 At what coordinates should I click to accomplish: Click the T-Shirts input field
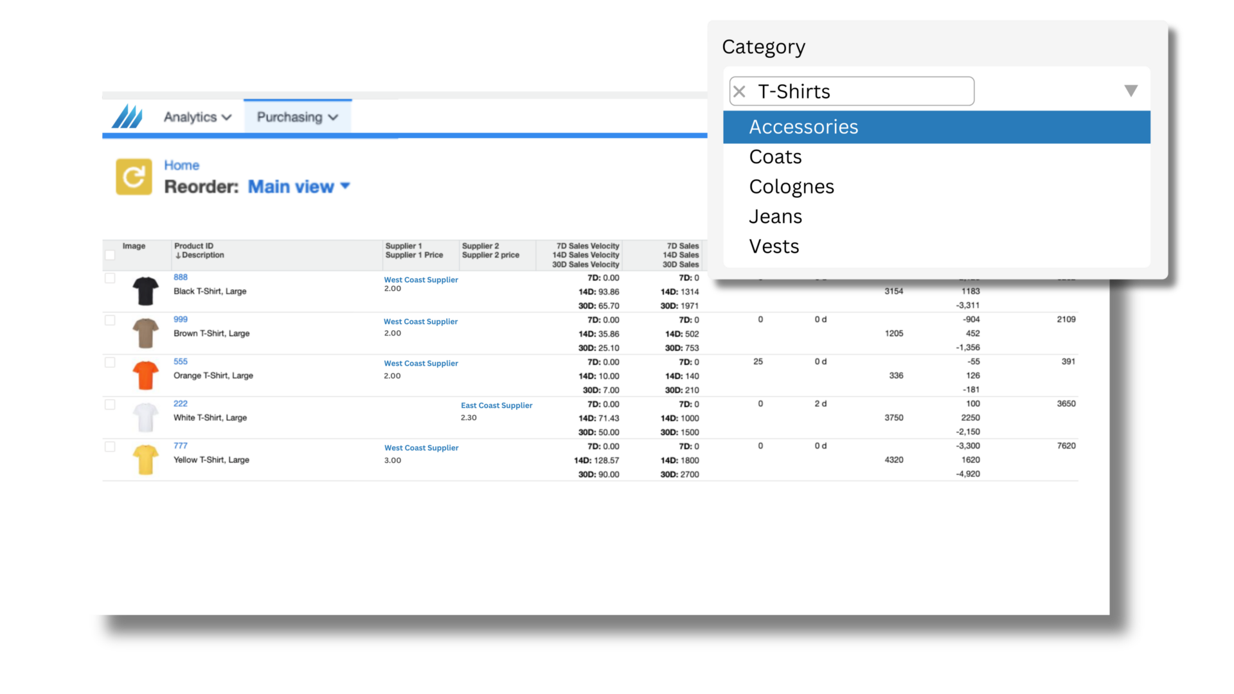(x=852, y=91)
